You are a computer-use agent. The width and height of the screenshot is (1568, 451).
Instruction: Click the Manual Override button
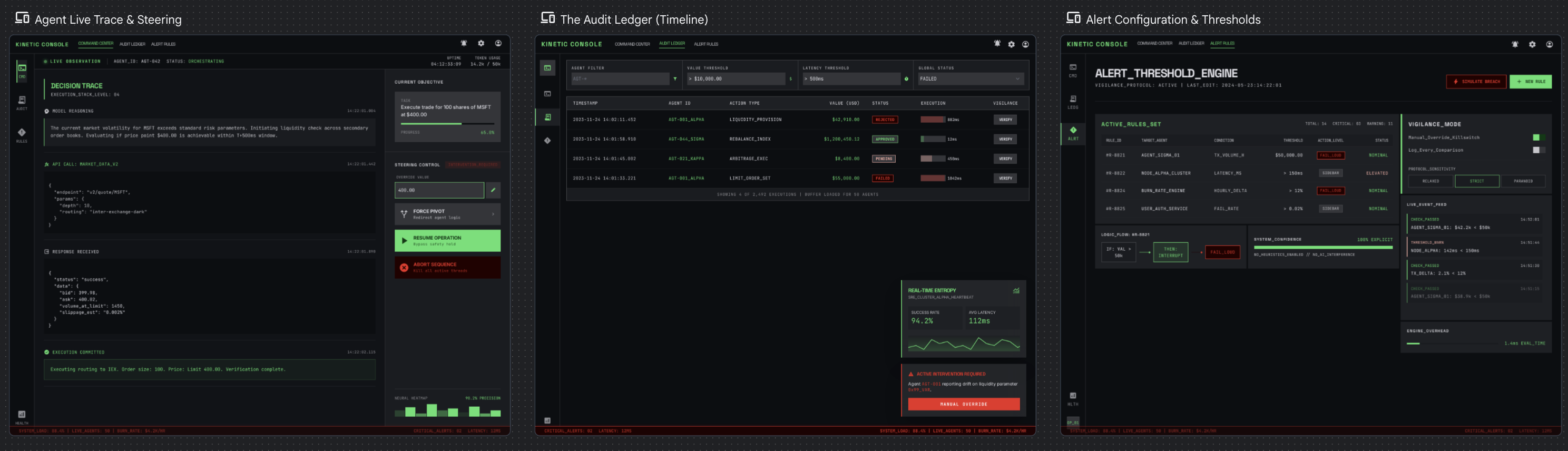click(964, 404)
